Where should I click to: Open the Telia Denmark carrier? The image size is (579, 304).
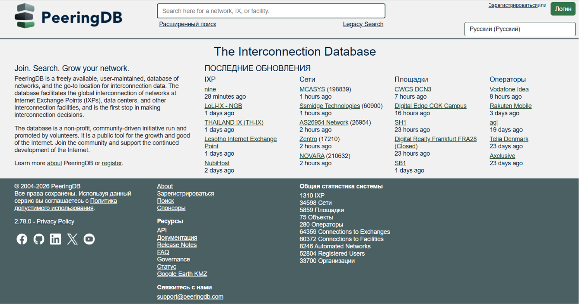tap(509, 139)
